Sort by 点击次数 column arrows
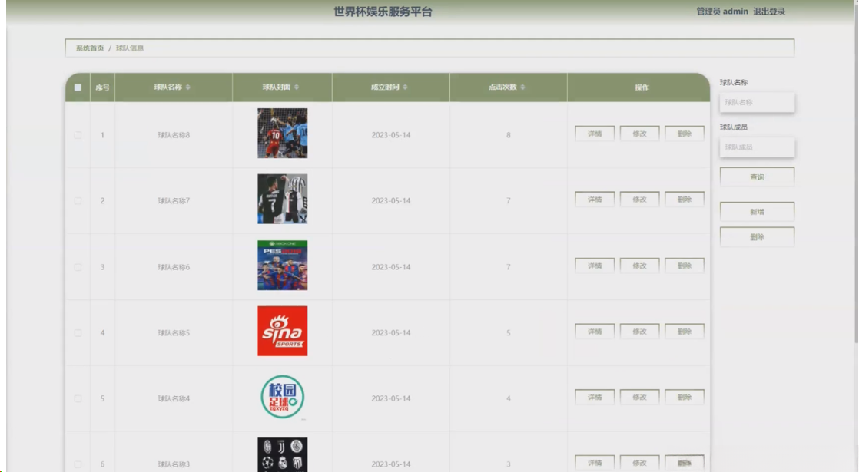This screenshot has height=472, width=859. [x=522, y=87]
